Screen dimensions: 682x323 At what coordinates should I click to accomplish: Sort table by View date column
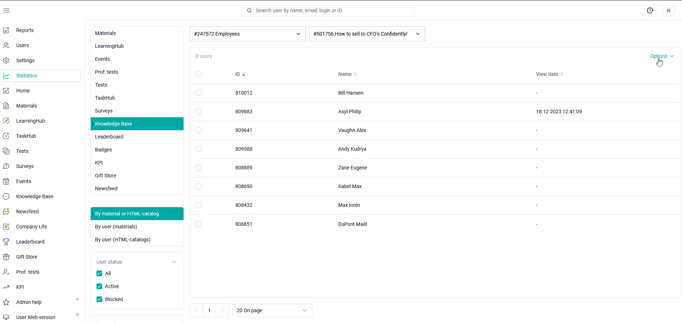pos(550,74)
